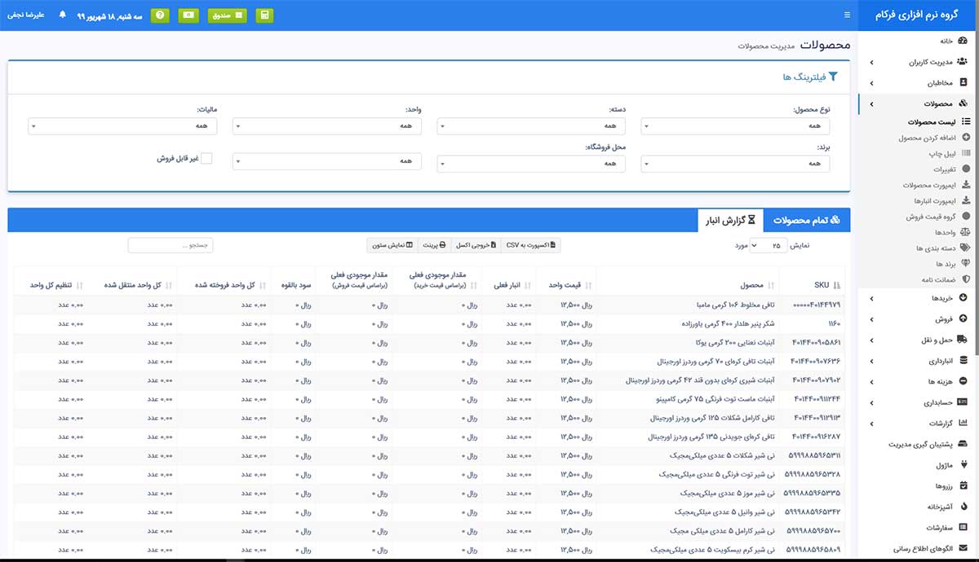This screenshot has height=562, width=979.
Task: Open the مالیات filter dropdown
Action: point(124,126)
